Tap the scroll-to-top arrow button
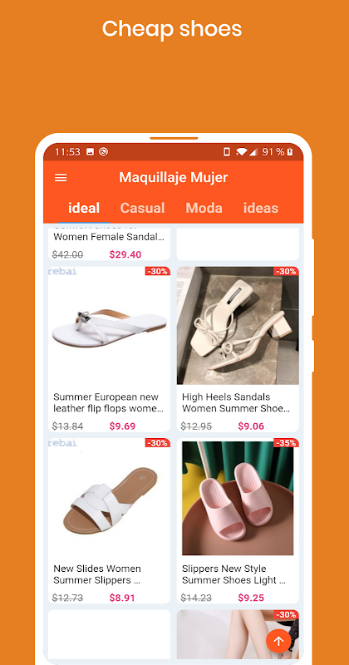The height and width of the screenshot is (665, 349). point(278,641)
